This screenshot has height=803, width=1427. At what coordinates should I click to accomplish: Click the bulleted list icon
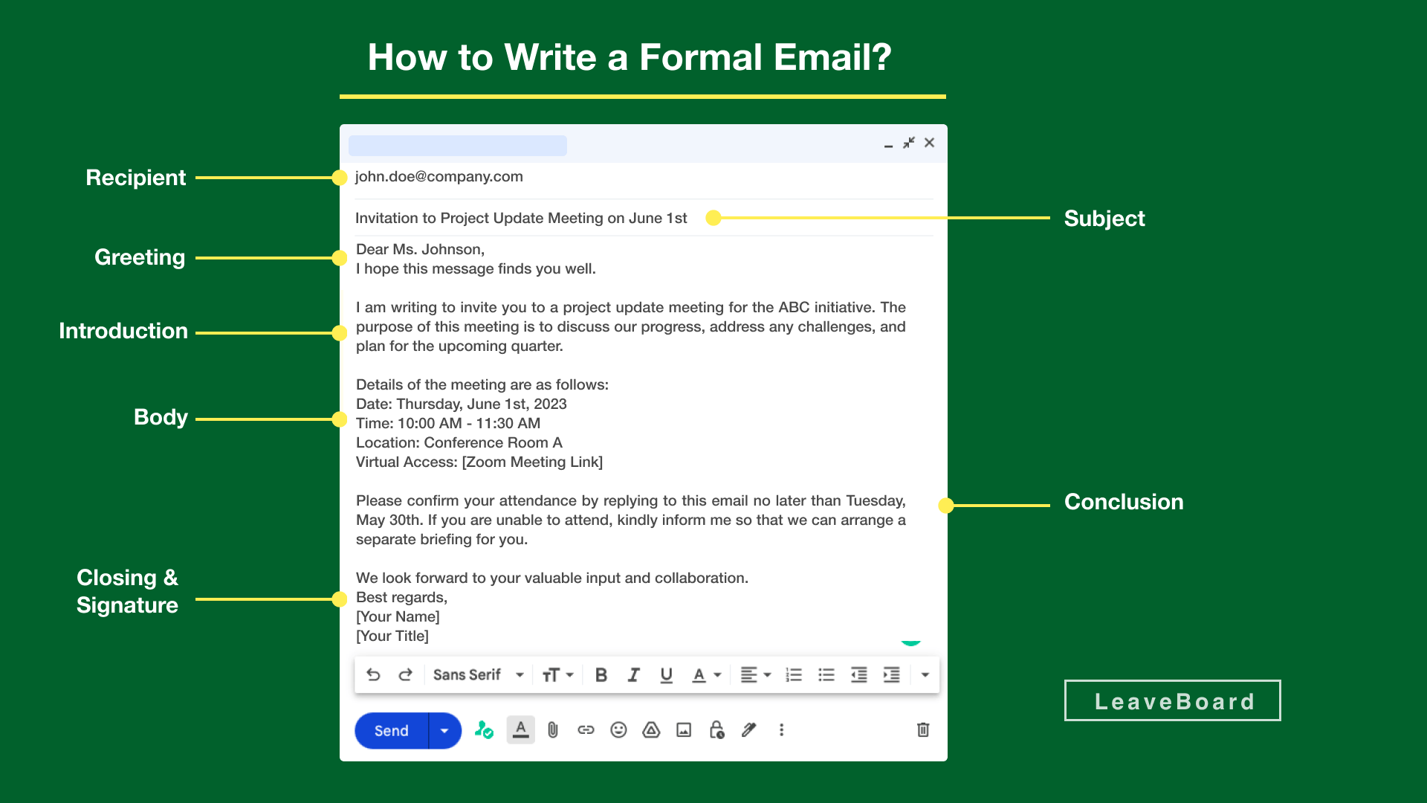(x=825, y=676)
